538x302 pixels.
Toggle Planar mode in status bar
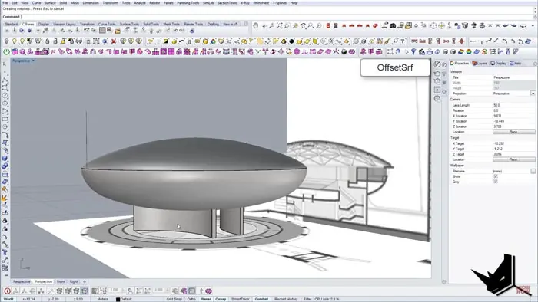pyautogui.click(x=205, y=299)
